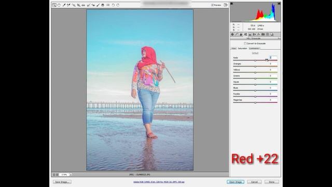Viewport: 332px width, 187px height.
Task: Select the Crop tool
Action: coord(78,5)
